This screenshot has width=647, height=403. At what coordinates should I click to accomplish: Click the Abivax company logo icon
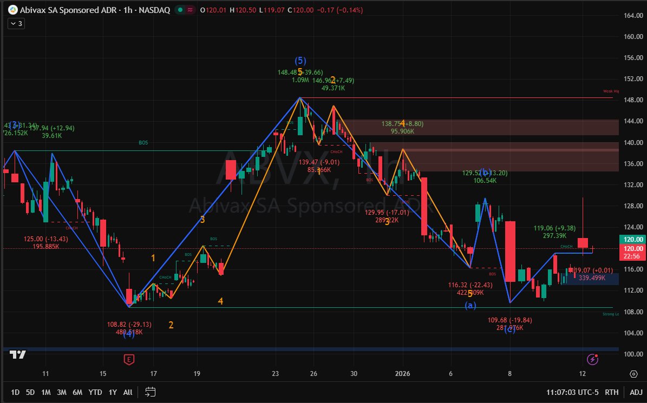[x=13, y=10]
